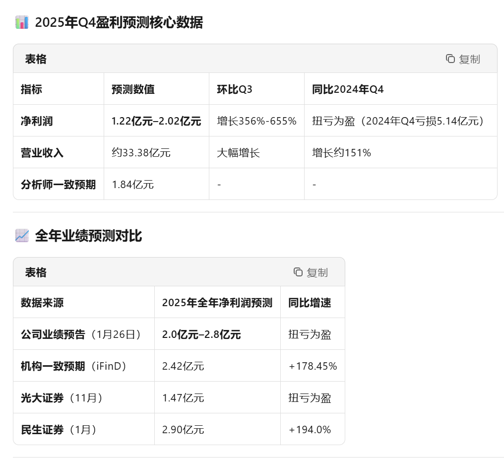Click the copy icon in the full-year comparison table header

(298, 272)
